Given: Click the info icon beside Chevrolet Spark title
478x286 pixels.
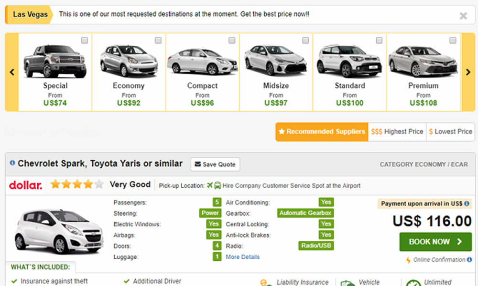Looking at the screenshot, I should coord(12,163).
